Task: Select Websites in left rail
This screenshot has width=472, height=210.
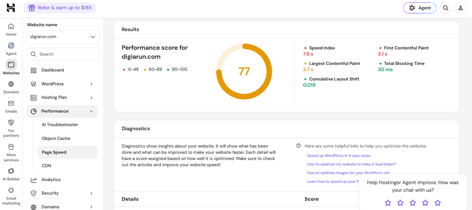Action: click(11, 67)
